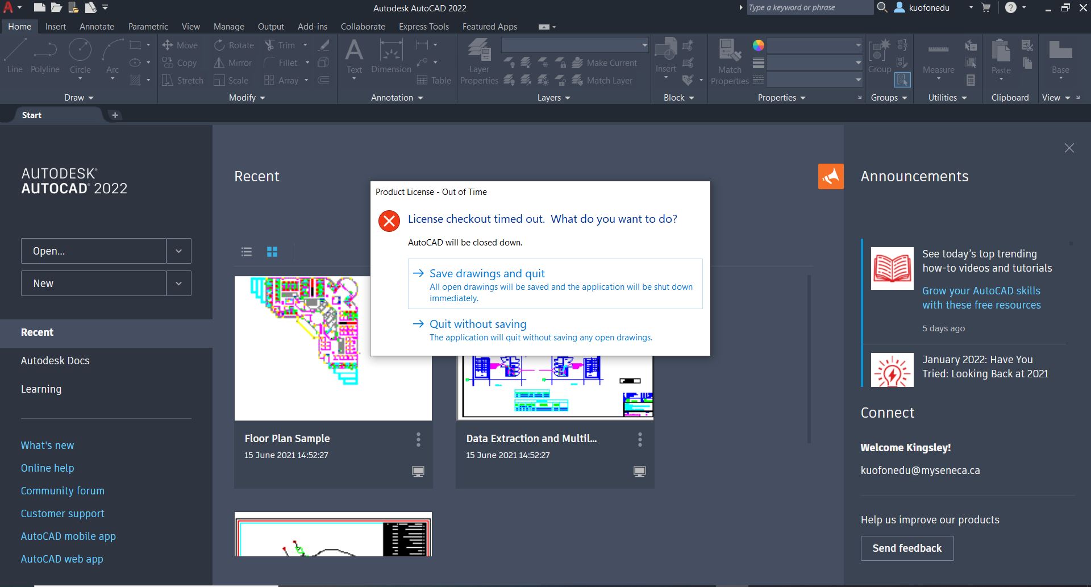The image size is (1091, 587).
Task: Click the object color wheel swatch
Action: (x=759, y=45)
